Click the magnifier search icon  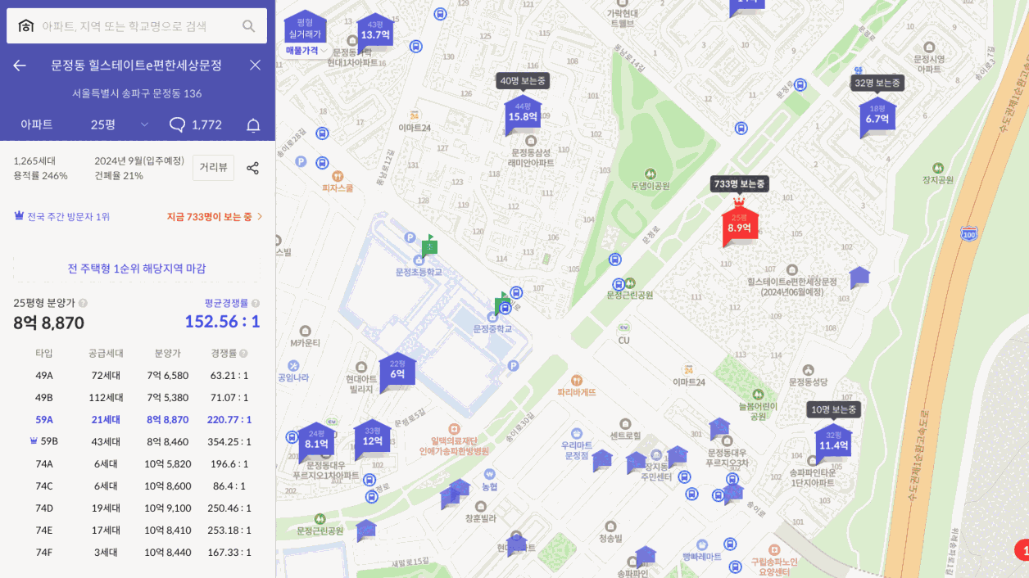click(x=248, y=25)
